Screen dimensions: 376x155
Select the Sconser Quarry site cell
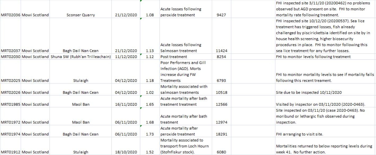pyautogui.click(x=81, y=15)
